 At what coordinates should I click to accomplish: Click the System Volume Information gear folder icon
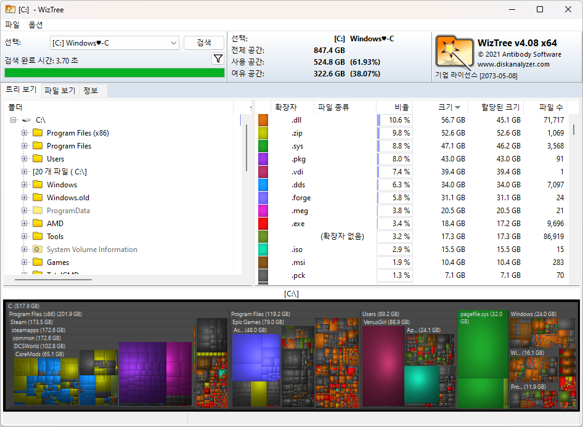point(38,249)
